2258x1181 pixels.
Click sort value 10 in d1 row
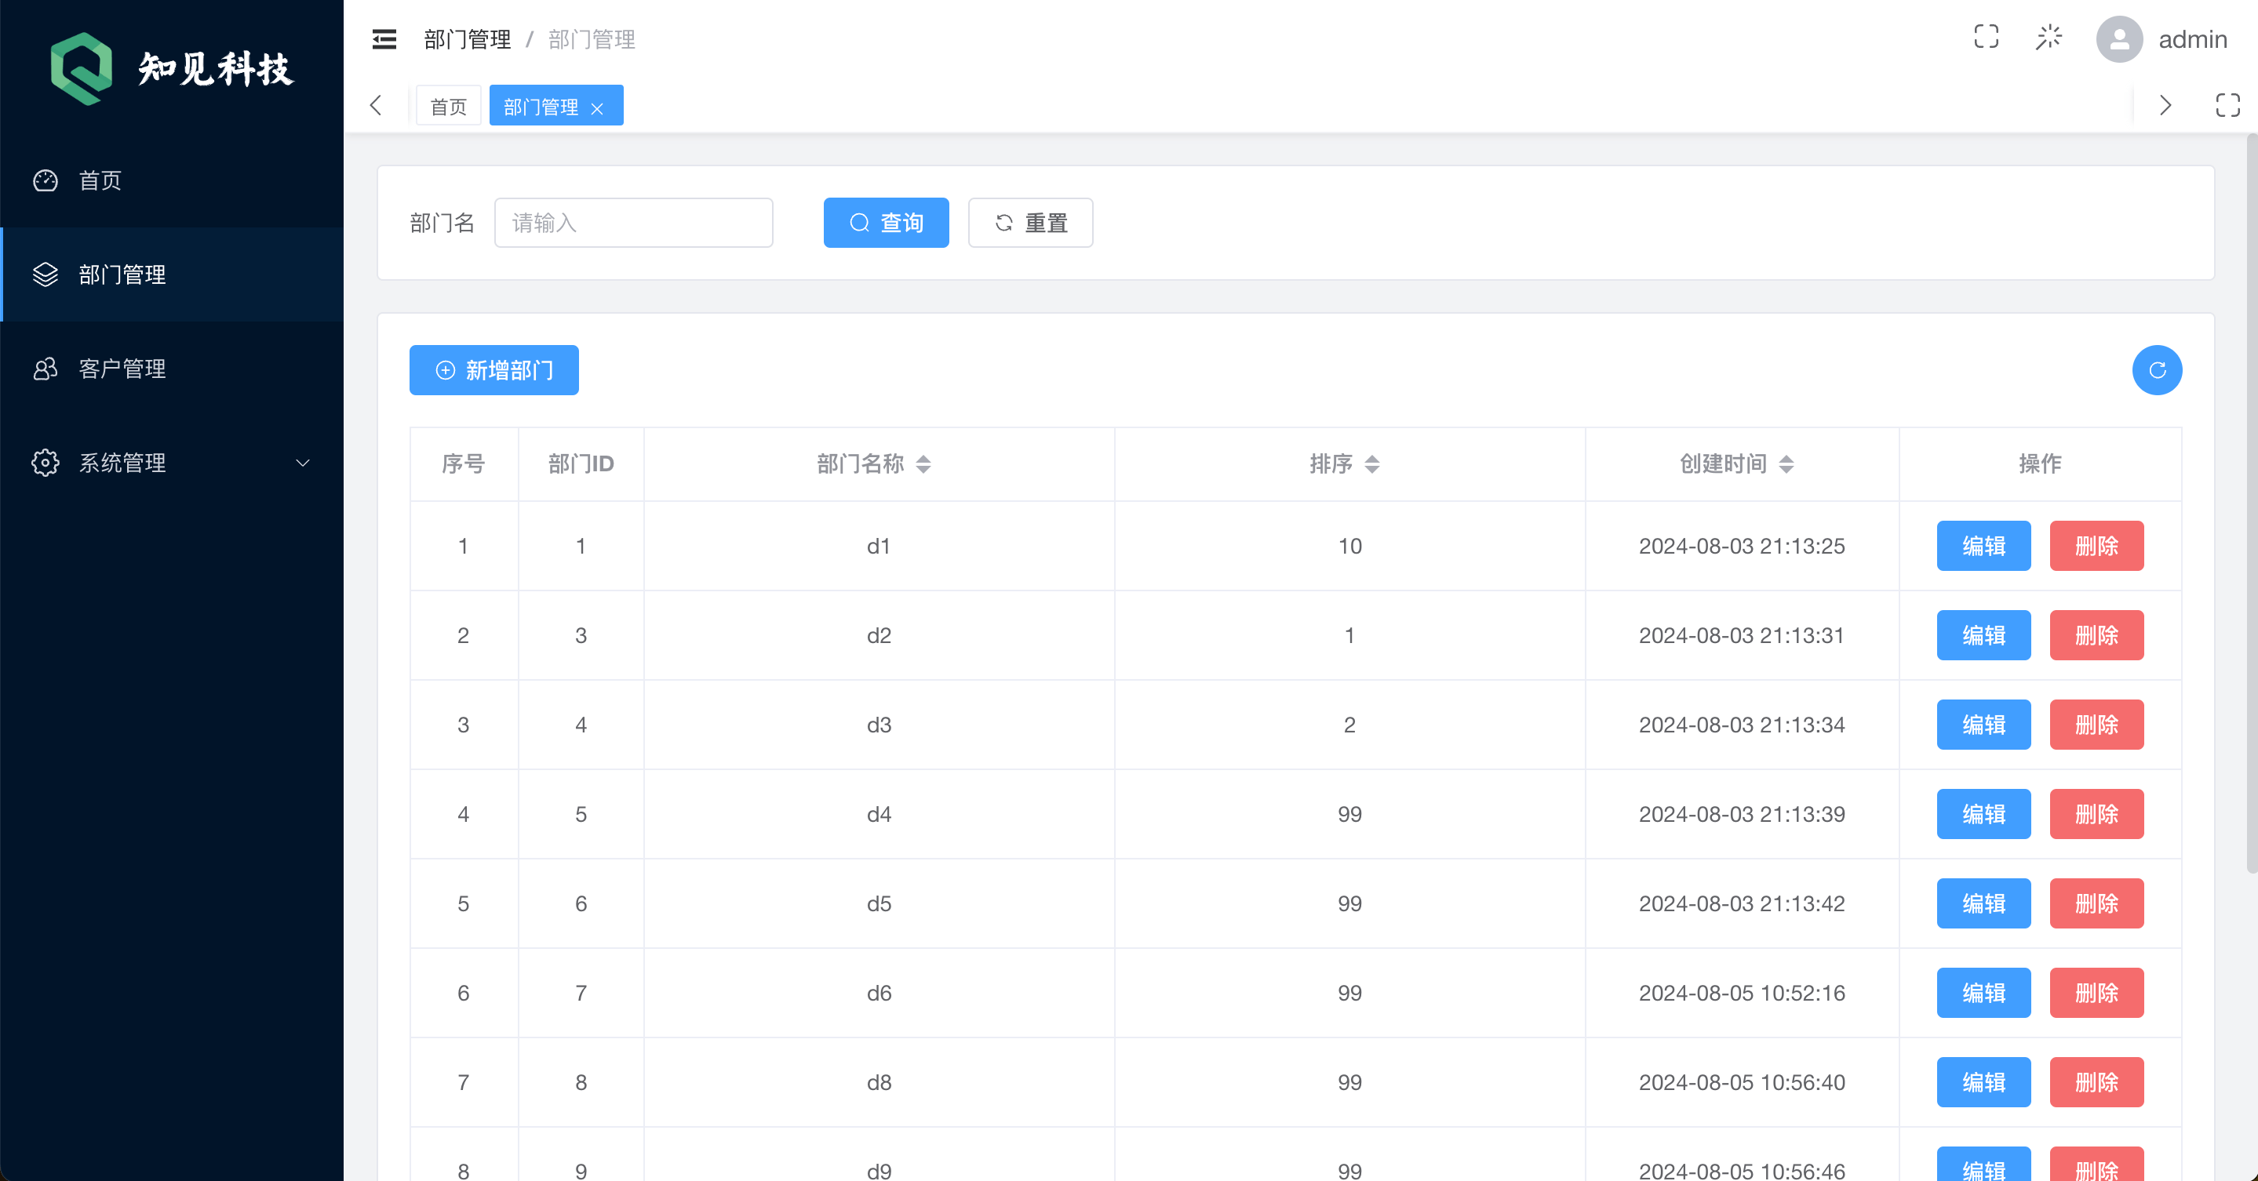pyautogui.click(x=1350, y=546)
